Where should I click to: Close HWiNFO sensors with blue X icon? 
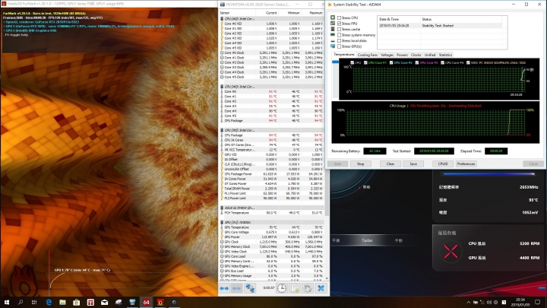click(321, 288)
